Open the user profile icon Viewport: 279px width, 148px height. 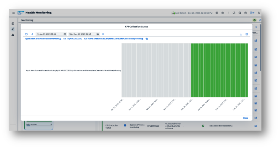[259, 13]
